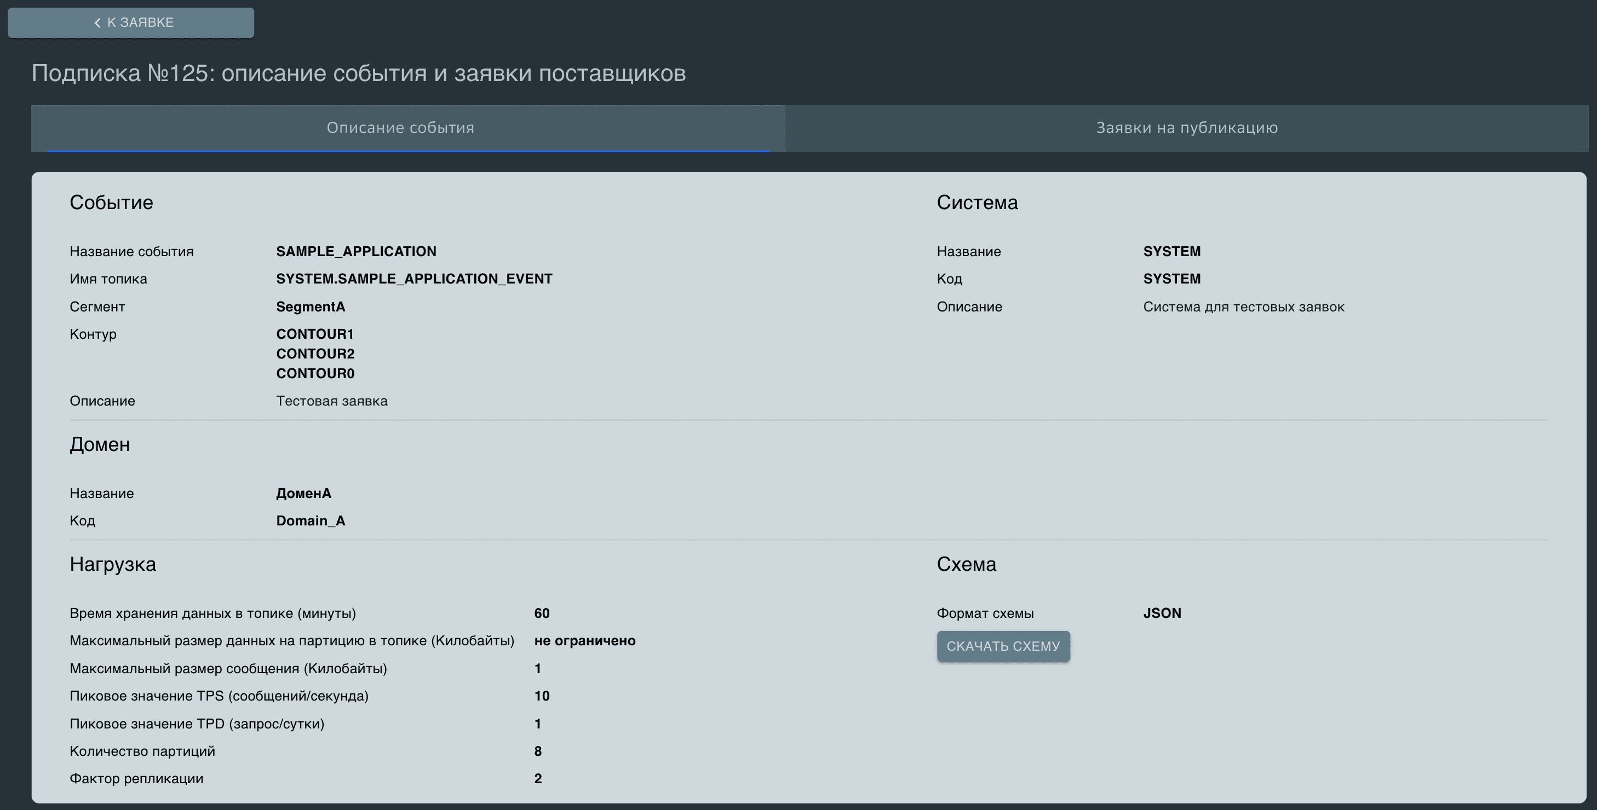
Task: Click the Схема section heading
Action: (x=966, y=564)
